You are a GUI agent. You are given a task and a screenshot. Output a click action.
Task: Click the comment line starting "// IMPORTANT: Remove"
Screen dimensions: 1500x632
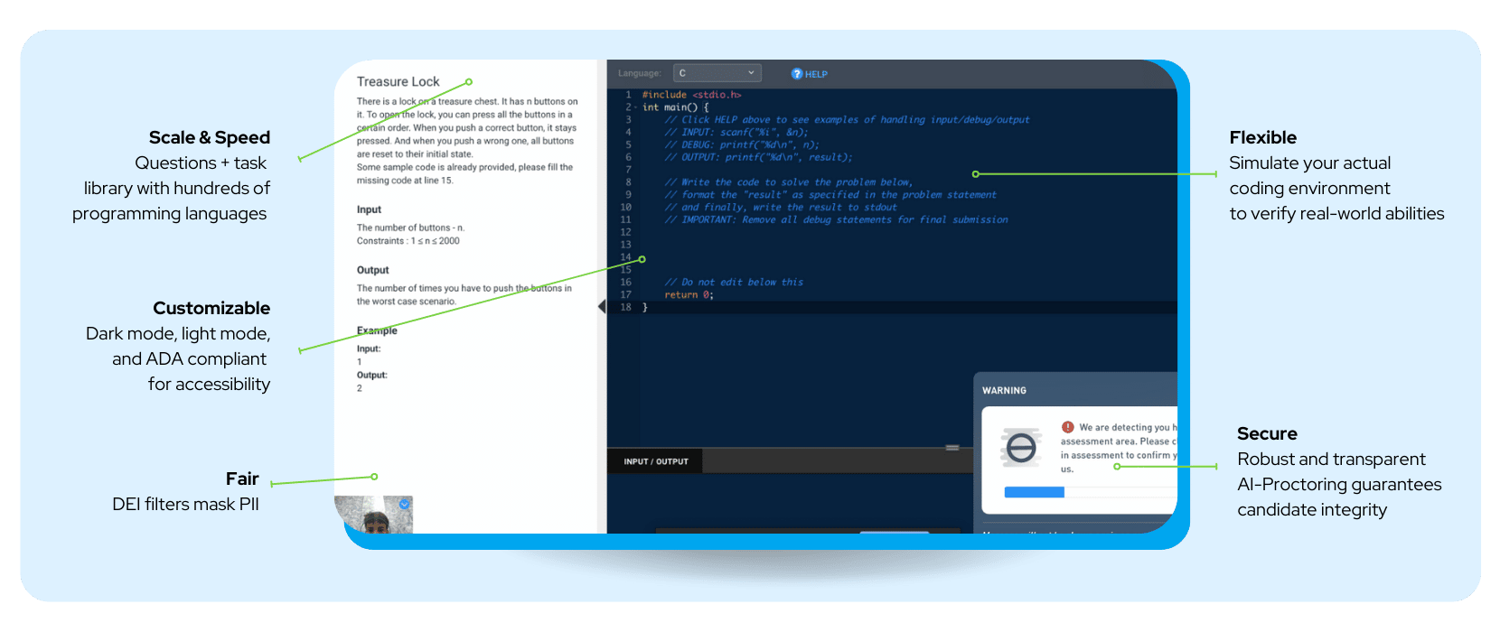tap(836, 220)
